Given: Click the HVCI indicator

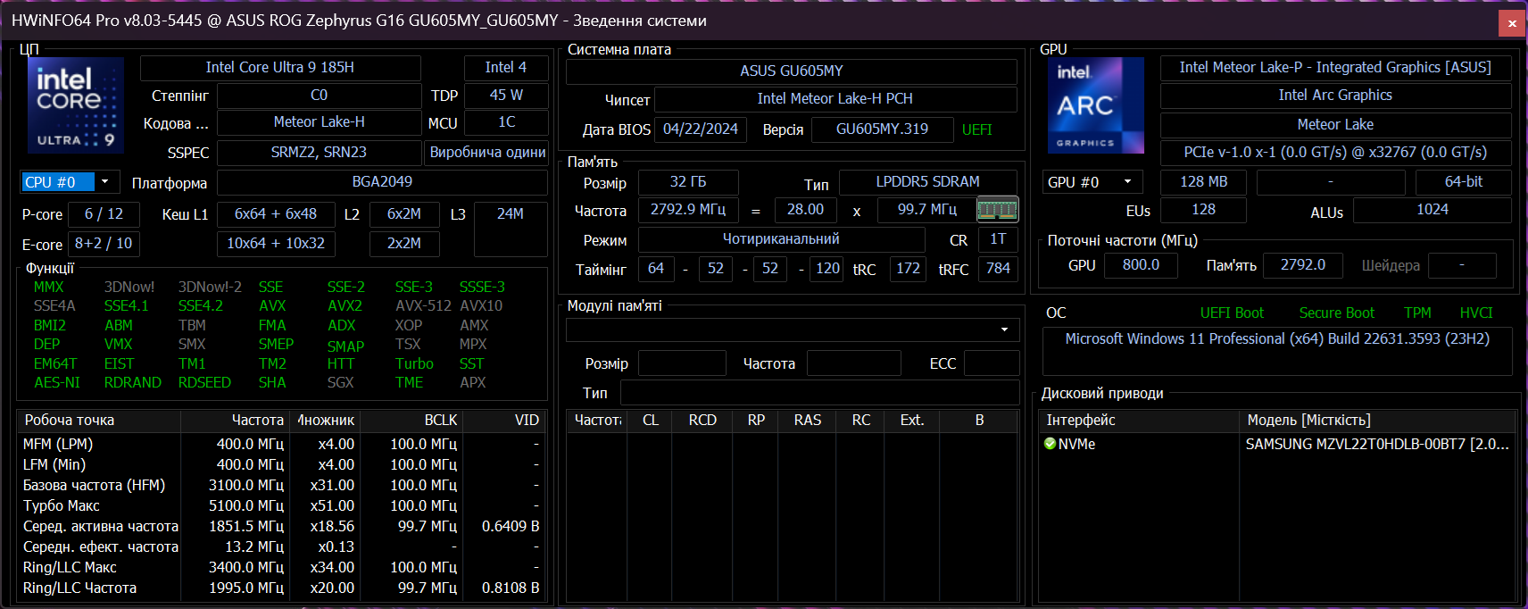Looking at the screenshot, I should pyautogui.click(x=1476, y=313).
